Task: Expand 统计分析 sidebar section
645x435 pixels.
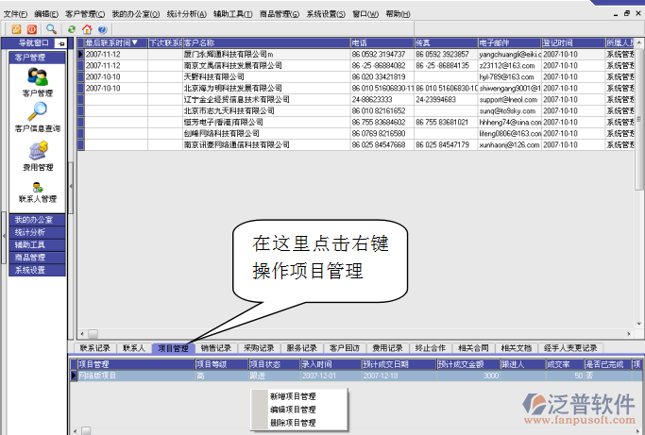Action: pos(34,232)
